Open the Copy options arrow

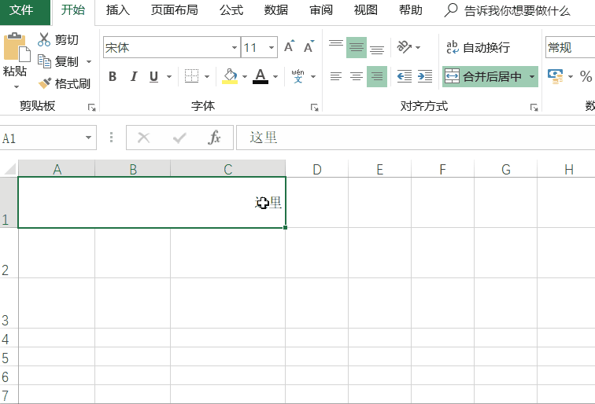(89, 61)
